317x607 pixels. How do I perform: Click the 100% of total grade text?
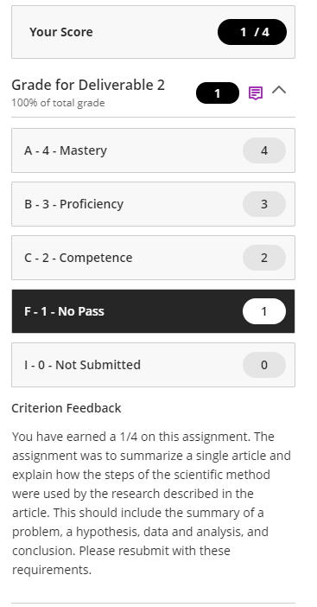pyautogui.click(x=58, y=103)
